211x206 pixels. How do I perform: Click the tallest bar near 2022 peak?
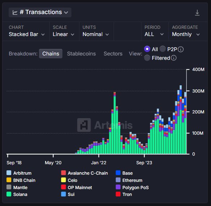(x=115, y=123)
